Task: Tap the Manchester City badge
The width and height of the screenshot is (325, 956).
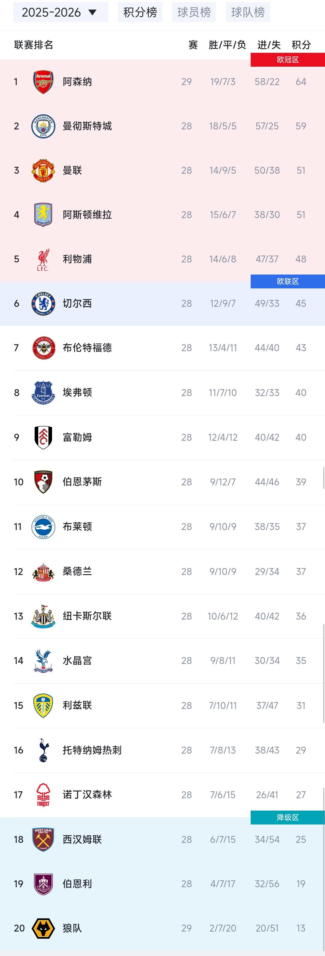Action: pyautogui.click(x=43, y=126)
